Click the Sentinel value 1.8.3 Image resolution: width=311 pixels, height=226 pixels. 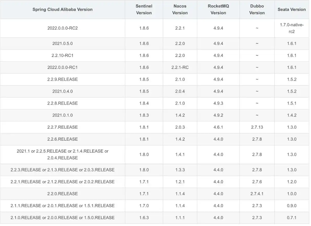click(x=144, y=115)
